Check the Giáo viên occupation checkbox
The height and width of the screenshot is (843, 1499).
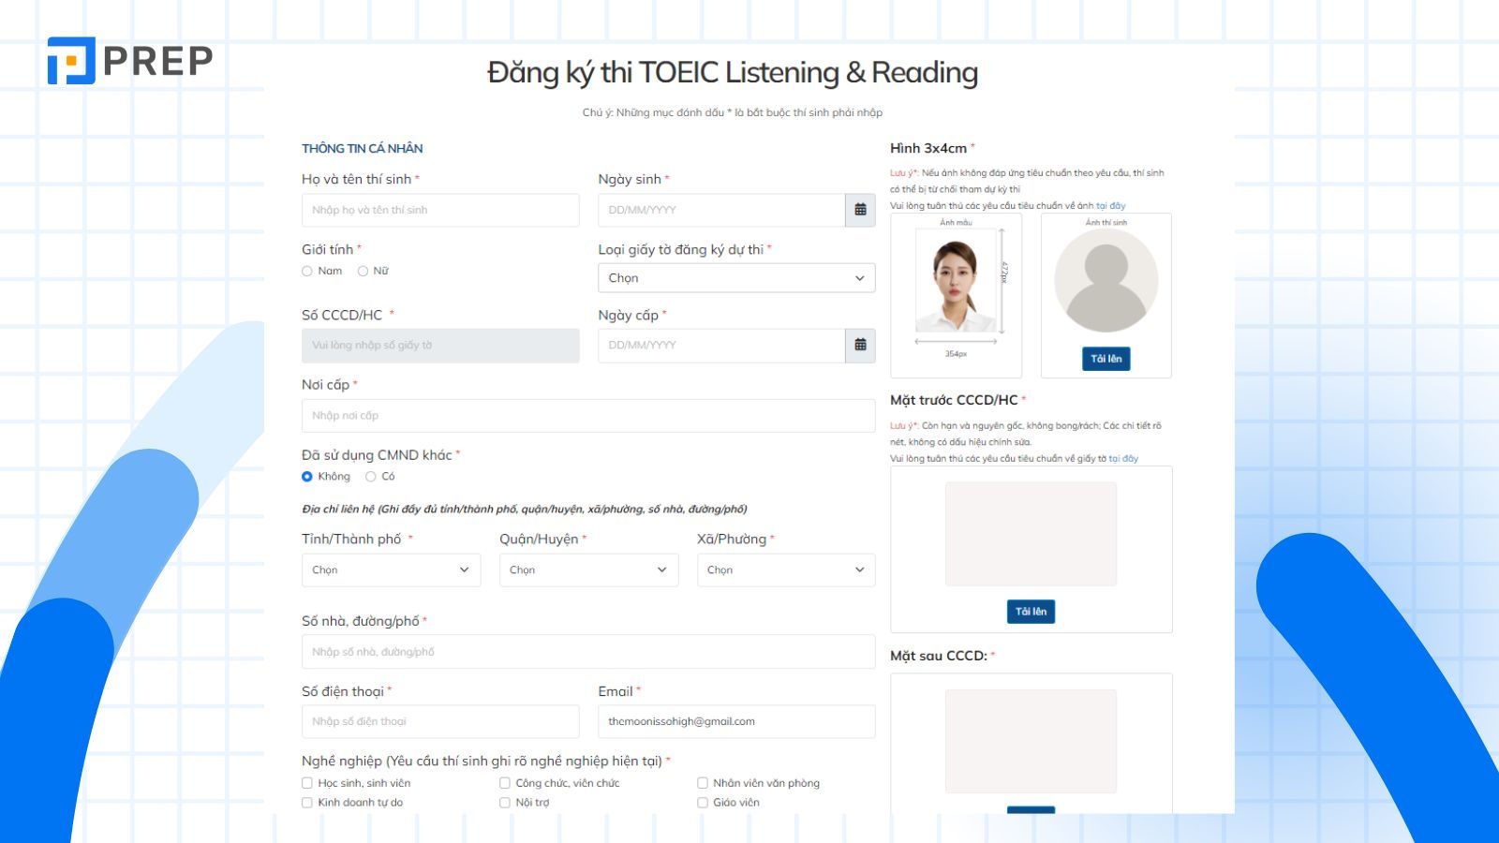pyautogui.click(x=703, y=803)
